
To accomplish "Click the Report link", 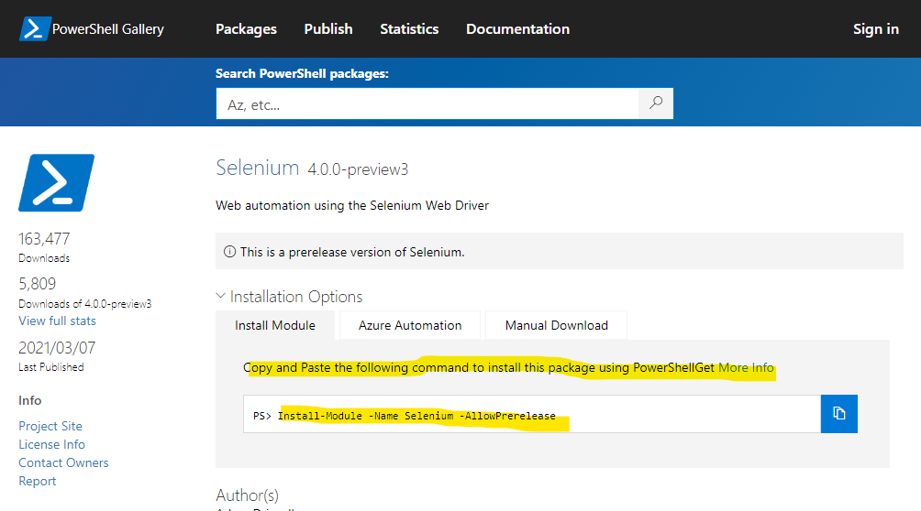I will pos(38,481).
